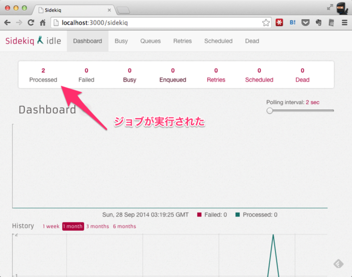The width and height of the screenshot is (352, 277).
Task: Select the 1 week history range
Action: click(x=51, y=226)
